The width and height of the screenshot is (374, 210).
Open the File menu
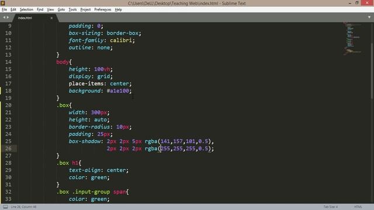pos(4,9)
